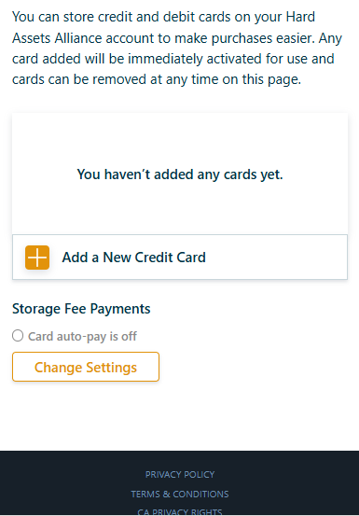Click the Storage Fee Payments heading
The width and height of the screenshot is (359, 516).
(81, 309)
